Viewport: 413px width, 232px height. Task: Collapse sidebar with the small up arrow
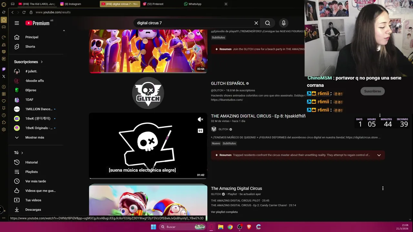point(64,31)
